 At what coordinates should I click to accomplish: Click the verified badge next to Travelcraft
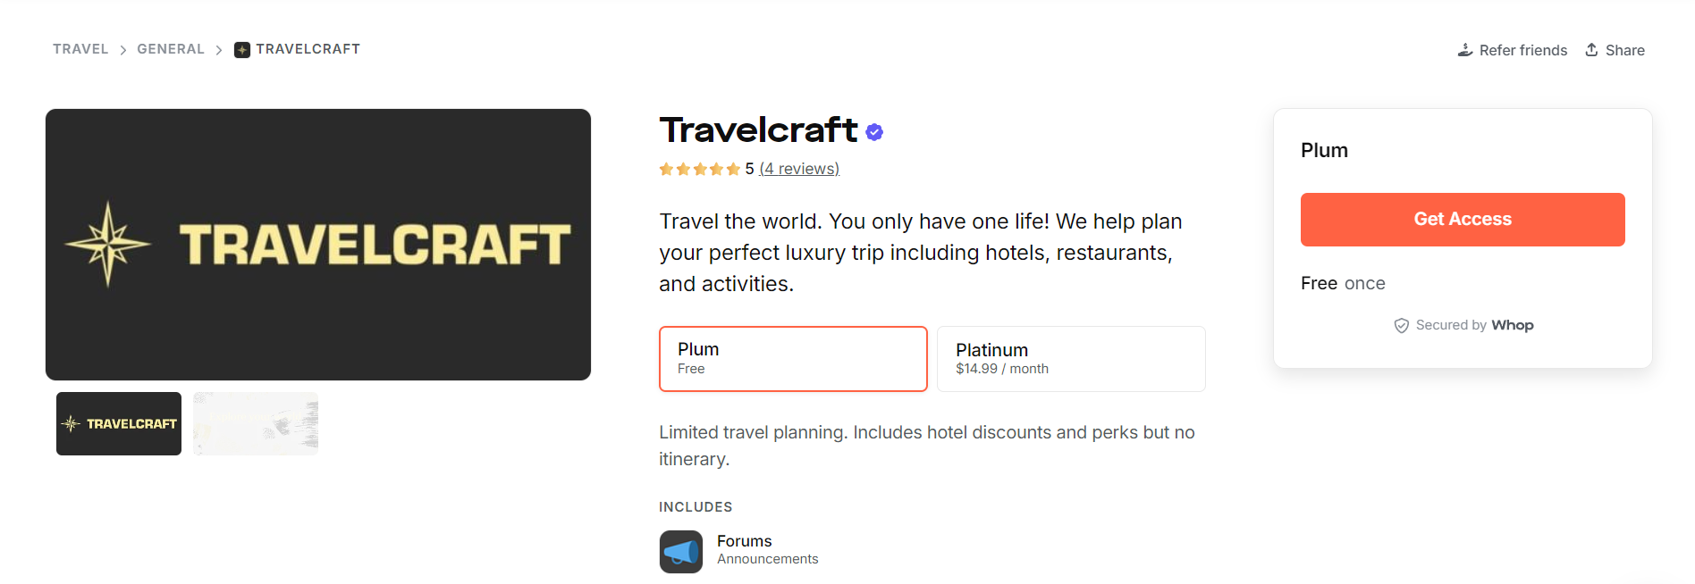click(x=874, y=131)
